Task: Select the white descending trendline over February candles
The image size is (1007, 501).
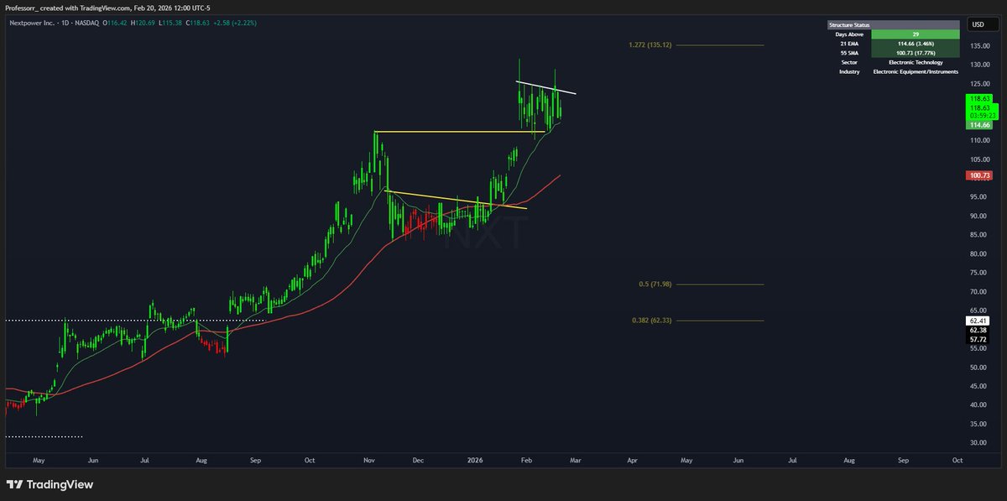Action: 546,87
